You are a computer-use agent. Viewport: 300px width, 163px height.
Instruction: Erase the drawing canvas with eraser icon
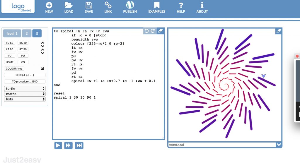click(x=279, y=31)
